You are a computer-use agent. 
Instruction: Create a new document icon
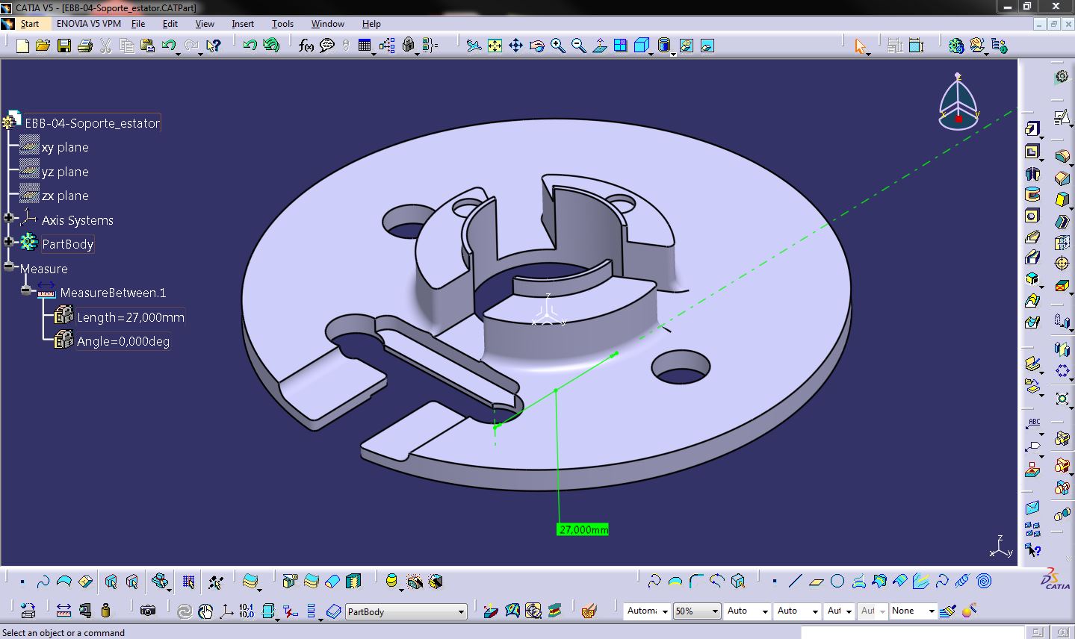point(22,46)
